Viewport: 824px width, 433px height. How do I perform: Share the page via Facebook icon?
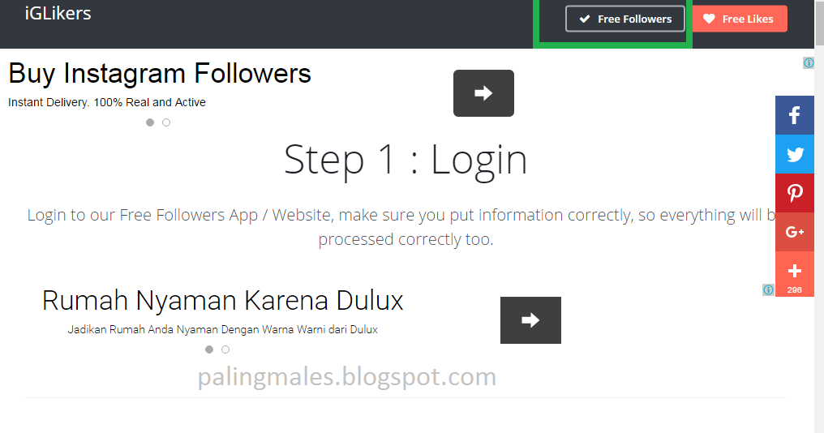pyautogui.click(x=795, y=115)
